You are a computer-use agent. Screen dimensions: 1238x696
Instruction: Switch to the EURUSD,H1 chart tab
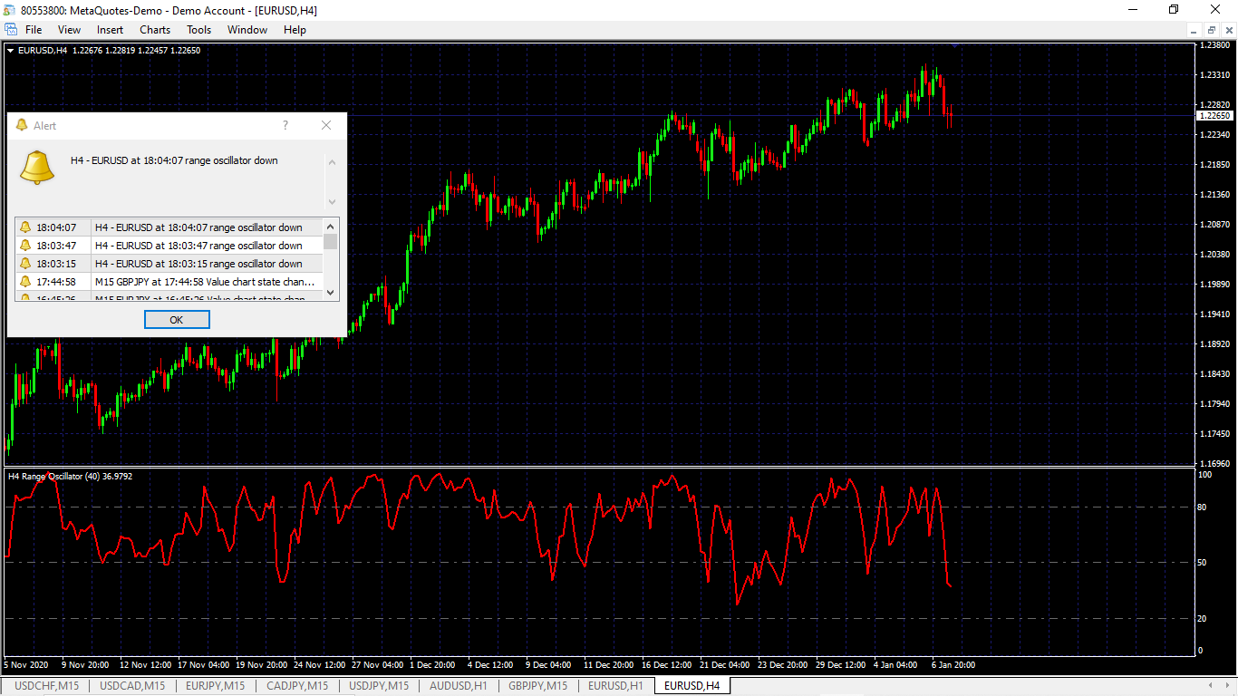[615, 686]
